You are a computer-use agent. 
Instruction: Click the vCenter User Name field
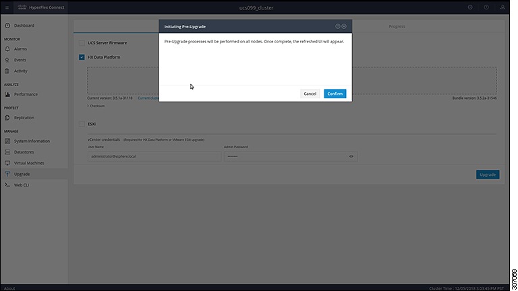154,156
